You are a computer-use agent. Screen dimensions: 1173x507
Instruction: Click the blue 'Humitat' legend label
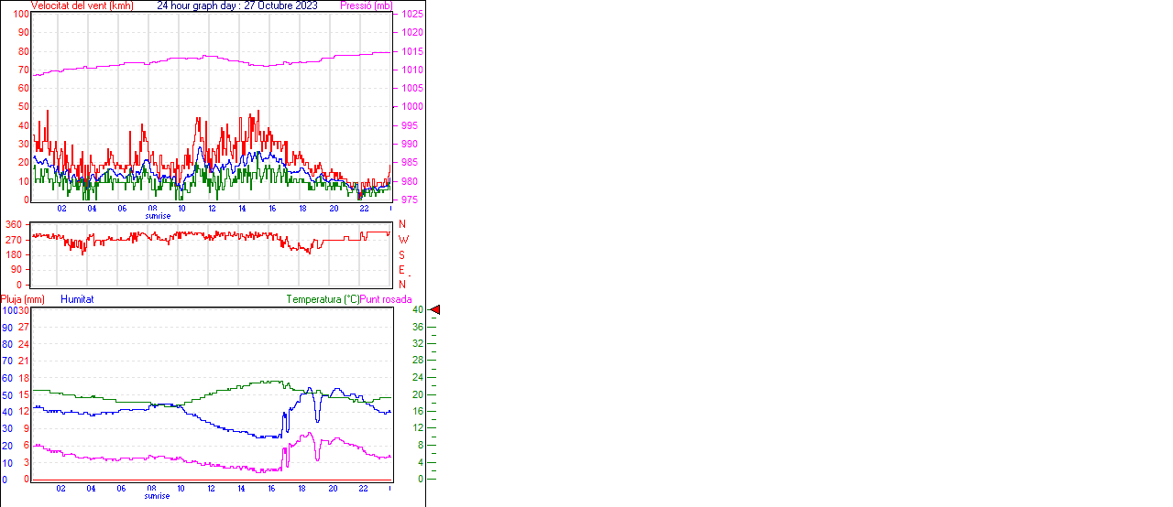pos(77,299)
